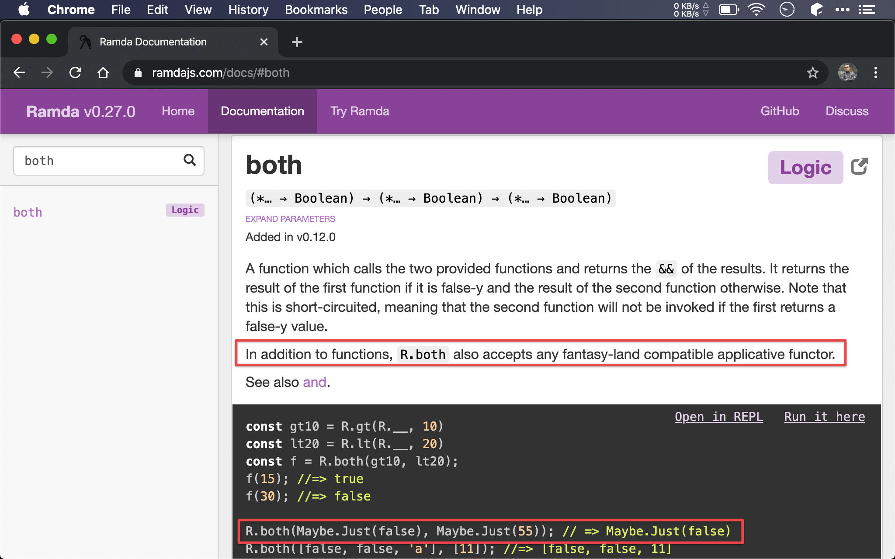Viewport: 895px width, 559px height.
Task: Click the Boolean type signature line
Action: pos(430,198)
